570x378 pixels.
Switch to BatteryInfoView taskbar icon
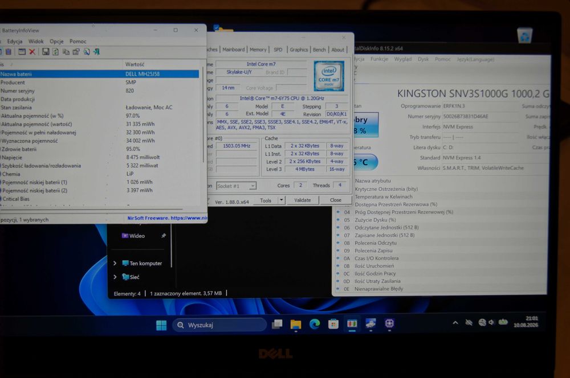(352, 323)
